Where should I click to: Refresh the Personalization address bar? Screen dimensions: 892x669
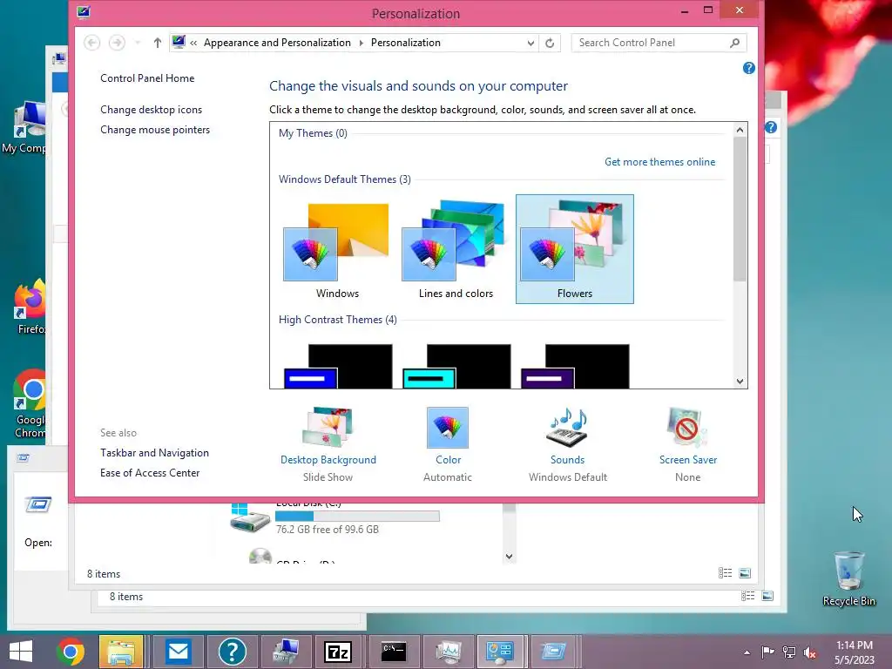550,43
